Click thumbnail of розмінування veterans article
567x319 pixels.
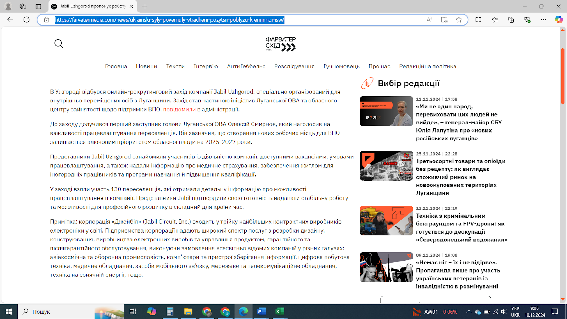click(x=387, y=267)
